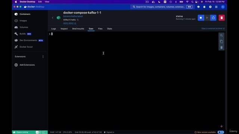Click the Disk available status readout
Screen dimensions: 239x134
(x=88, y=132)
